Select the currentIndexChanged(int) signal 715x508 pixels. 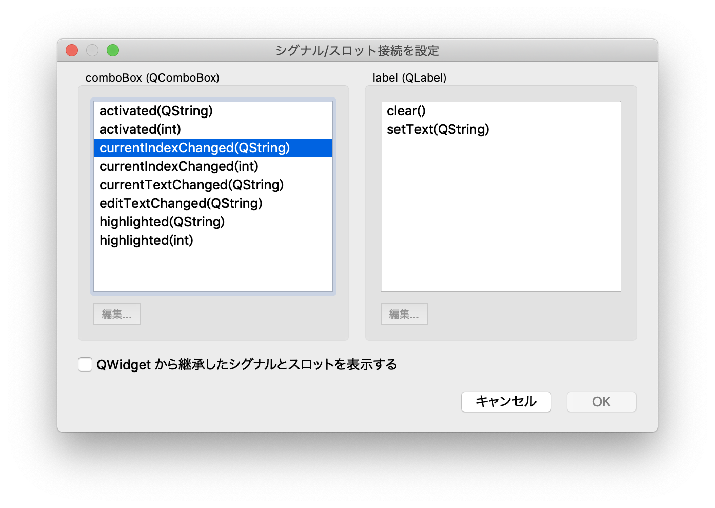click(178, 166)
